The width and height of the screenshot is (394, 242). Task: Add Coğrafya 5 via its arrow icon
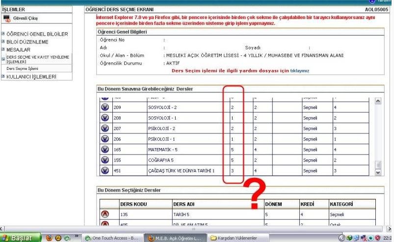(x=105, y=160)
